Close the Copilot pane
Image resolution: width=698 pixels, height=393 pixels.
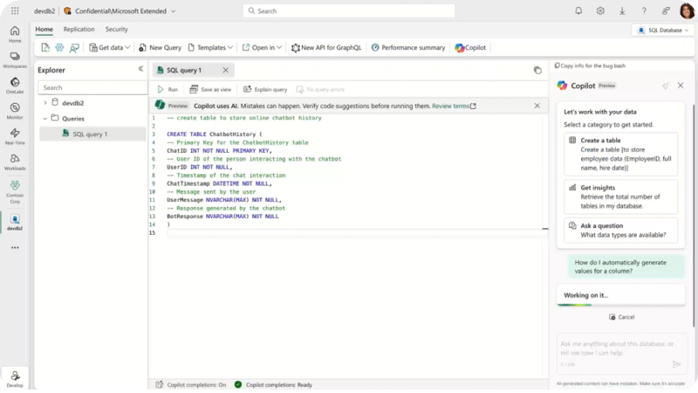(681, 85)
